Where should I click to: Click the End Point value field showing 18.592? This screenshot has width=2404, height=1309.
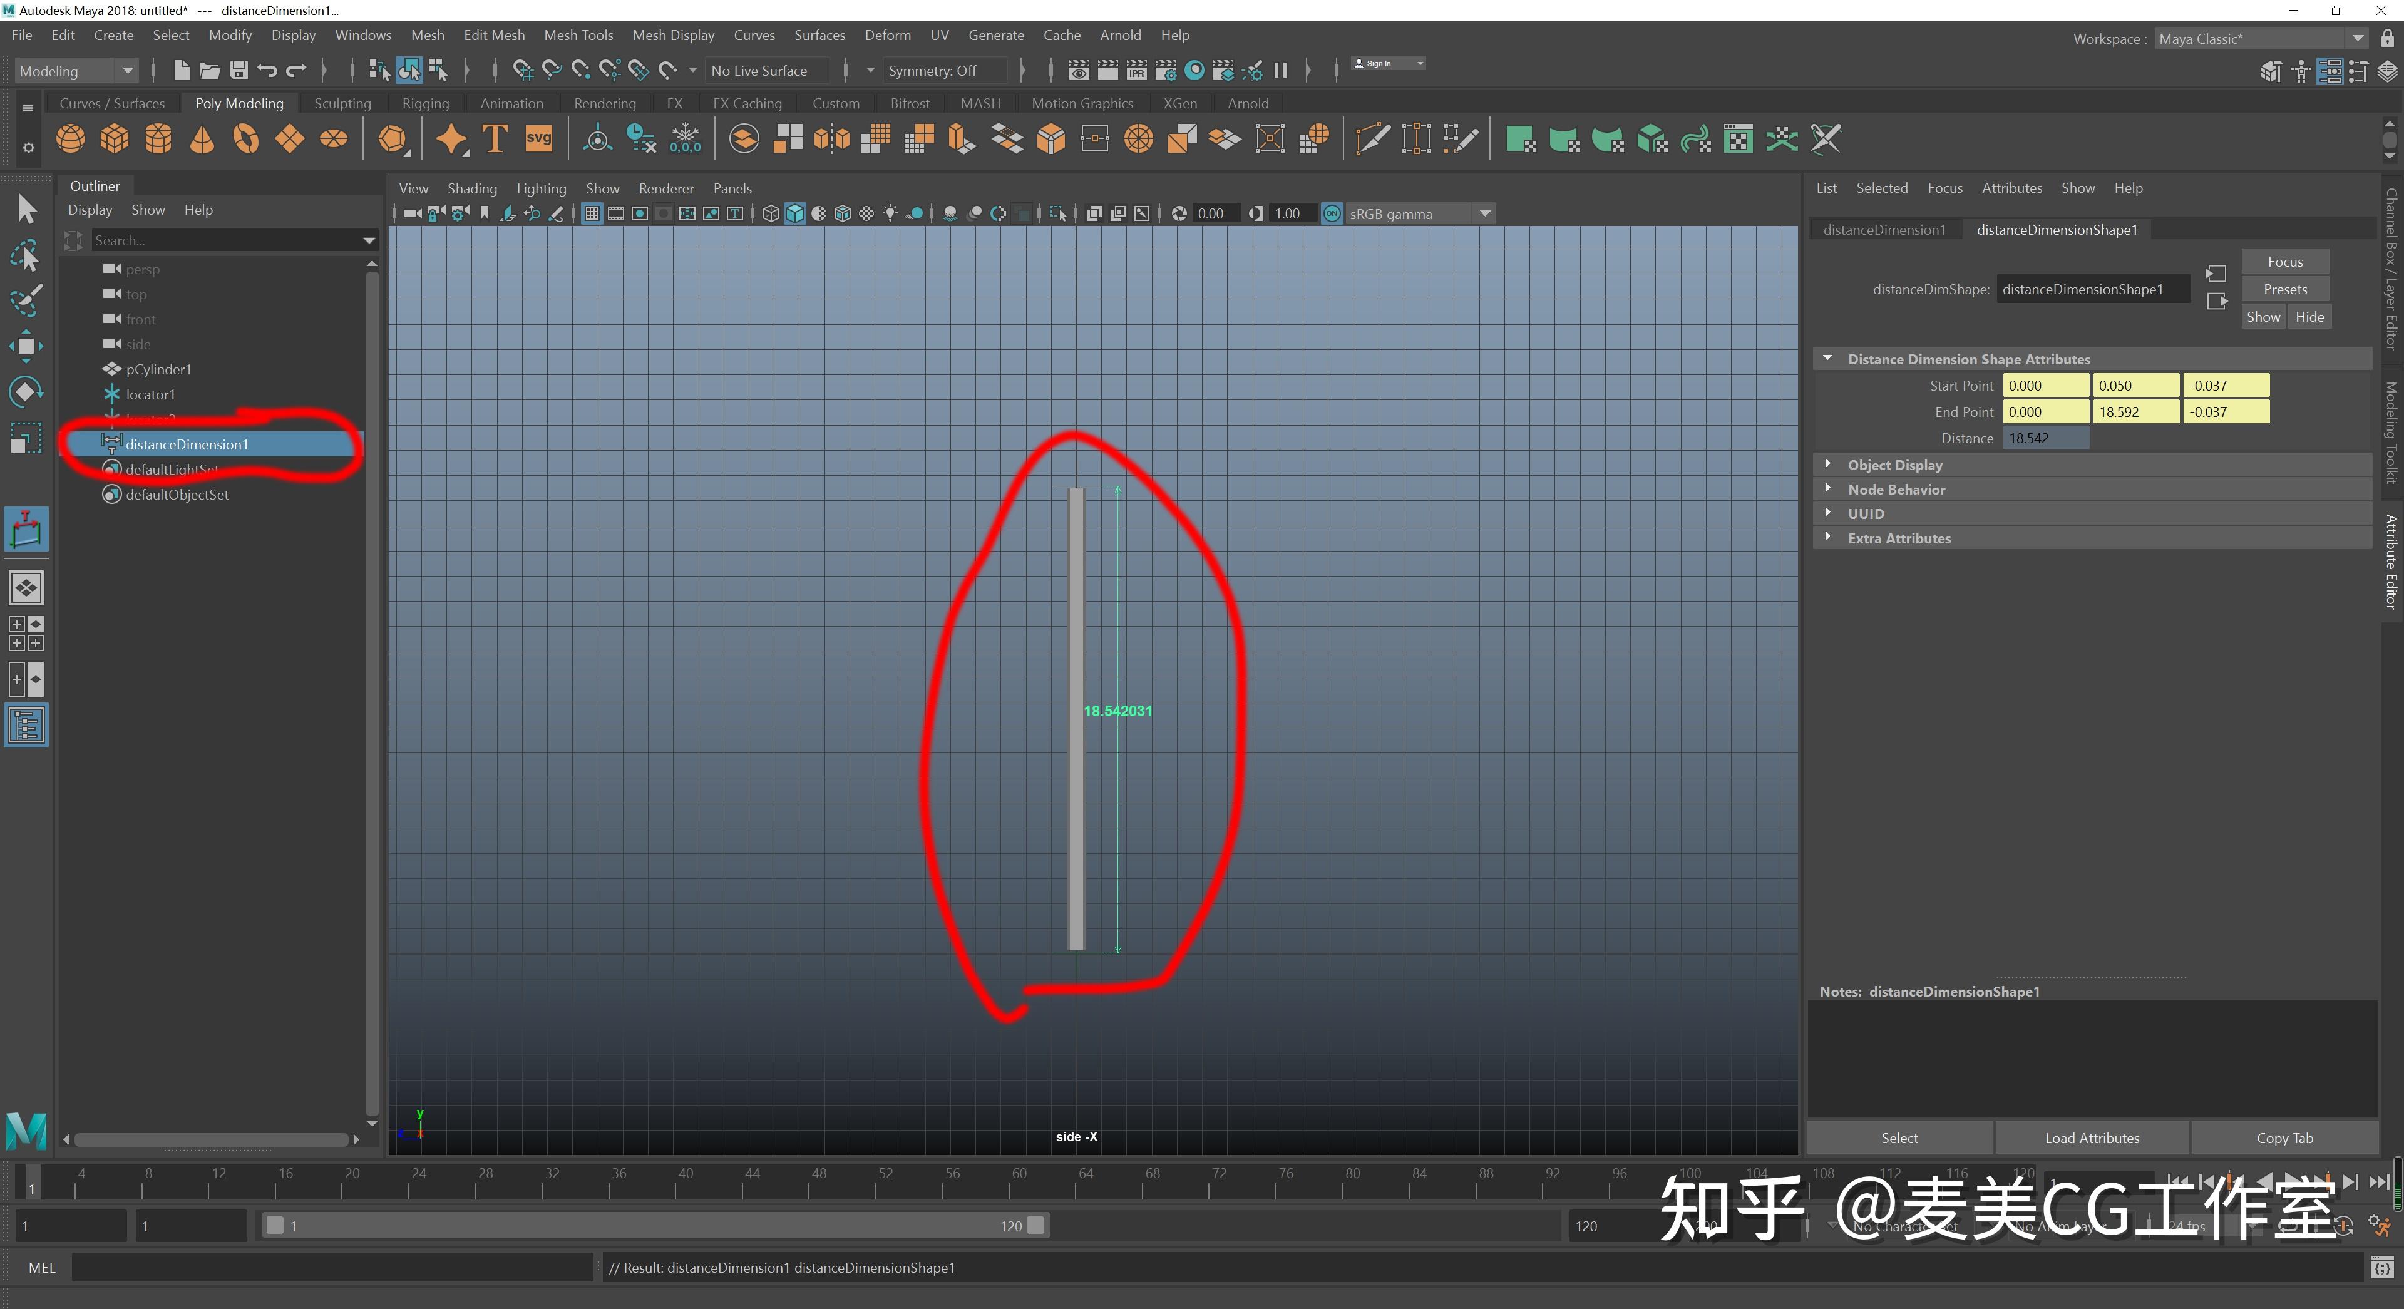[2135, 411]
